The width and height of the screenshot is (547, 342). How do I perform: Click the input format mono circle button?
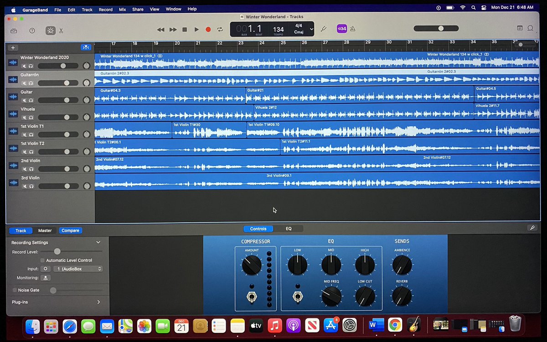coord(46,269)
